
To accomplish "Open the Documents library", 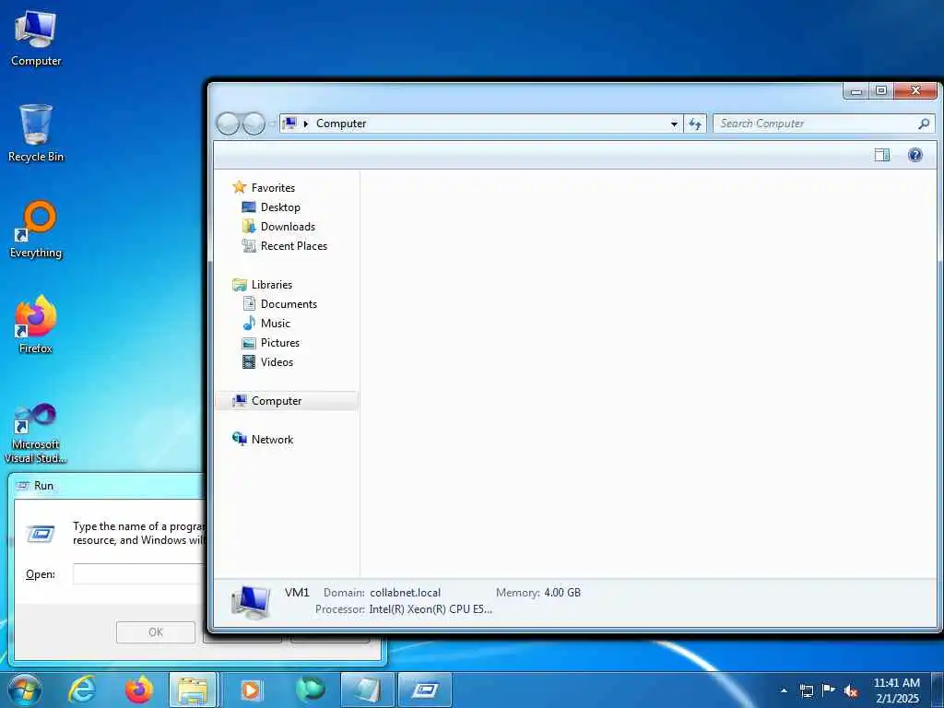I will pyautogui.click(x=289, y=304).
